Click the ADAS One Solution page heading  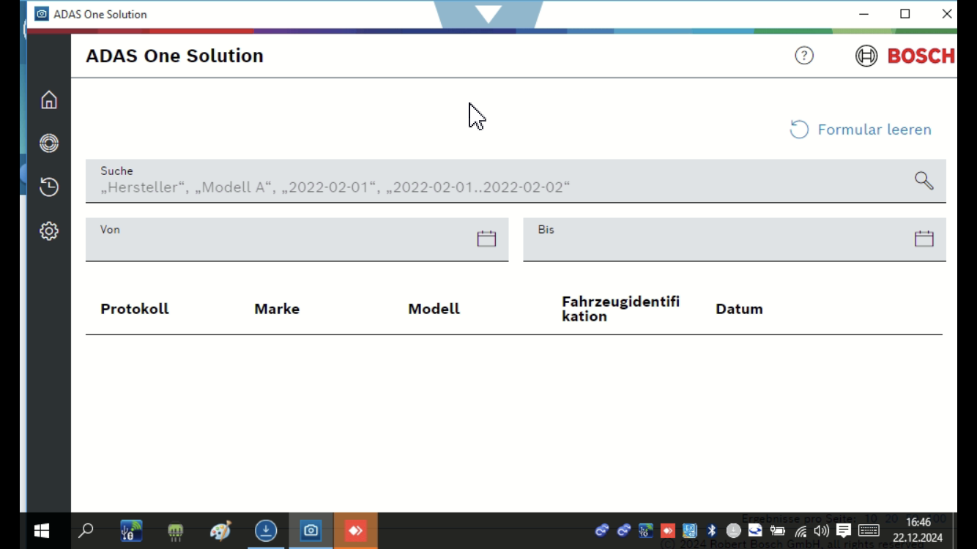coord(174,56)
